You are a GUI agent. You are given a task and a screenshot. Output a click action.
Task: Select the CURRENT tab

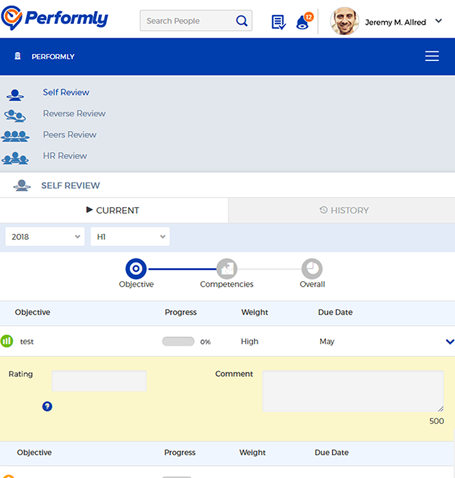(x=113, y=211)
